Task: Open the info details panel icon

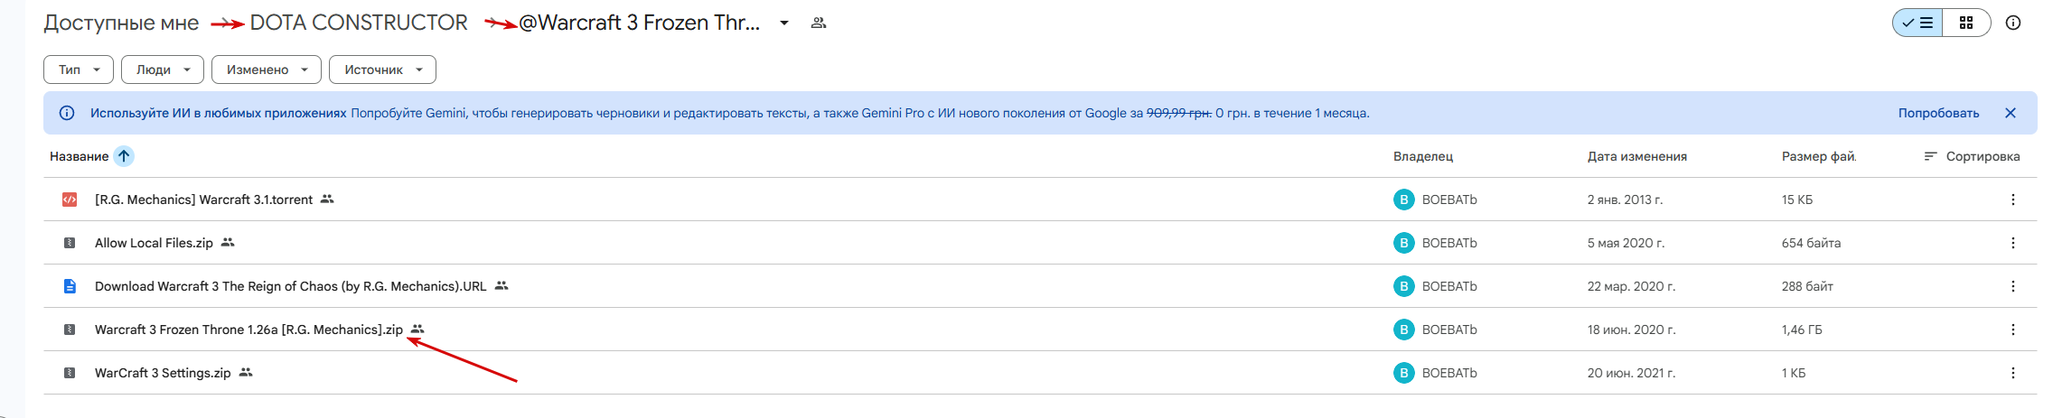Action: pyautogui.click(x=2012, y=23)
